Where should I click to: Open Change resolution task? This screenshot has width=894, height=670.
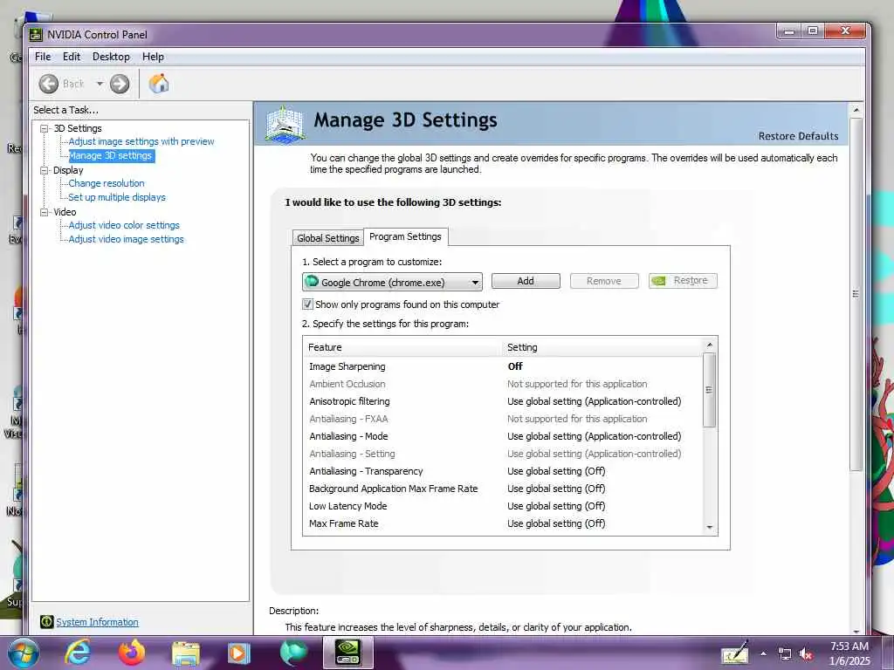(106, 183)
